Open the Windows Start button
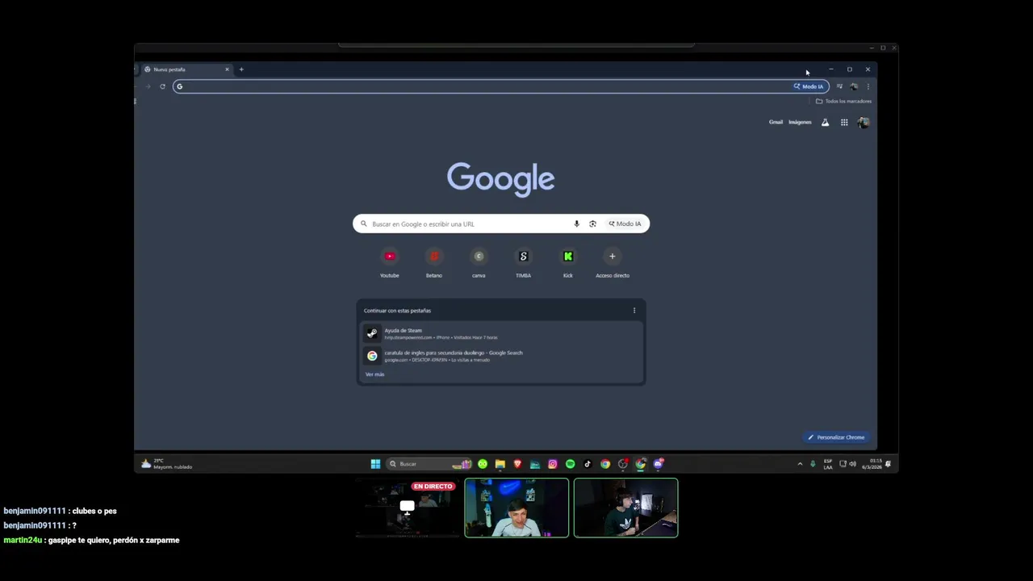 point(375,464)
